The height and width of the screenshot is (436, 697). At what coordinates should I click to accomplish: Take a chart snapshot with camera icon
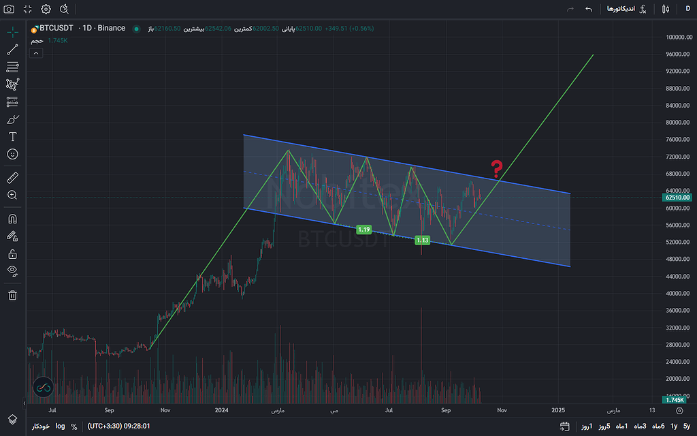pyautogui.click(x=10, y=10)
